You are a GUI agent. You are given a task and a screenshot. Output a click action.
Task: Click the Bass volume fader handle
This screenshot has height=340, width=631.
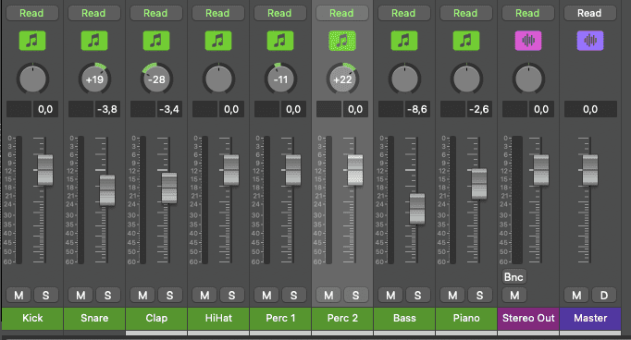pyautogui.click(x=417, y=209)
